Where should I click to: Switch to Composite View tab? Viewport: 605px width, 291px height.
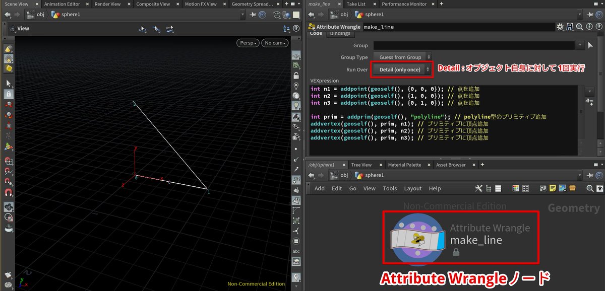pyautogui.click(x=153, y=4)
